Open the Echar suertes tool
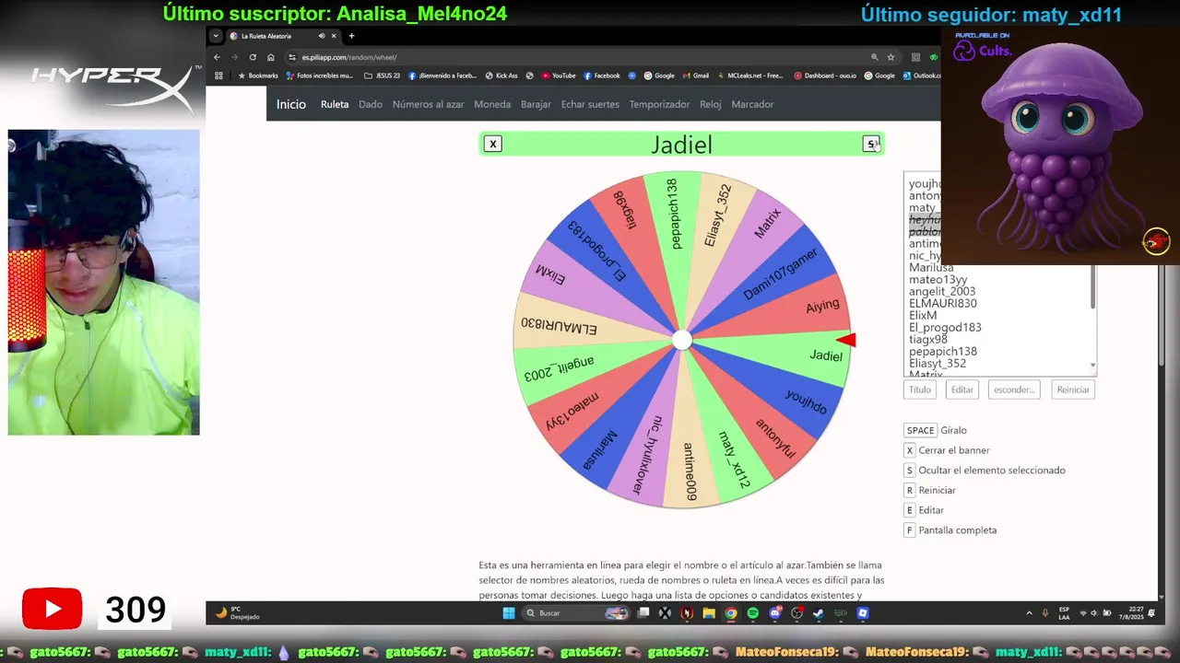The image size is (1180, 663). click(x=590, y=104)
